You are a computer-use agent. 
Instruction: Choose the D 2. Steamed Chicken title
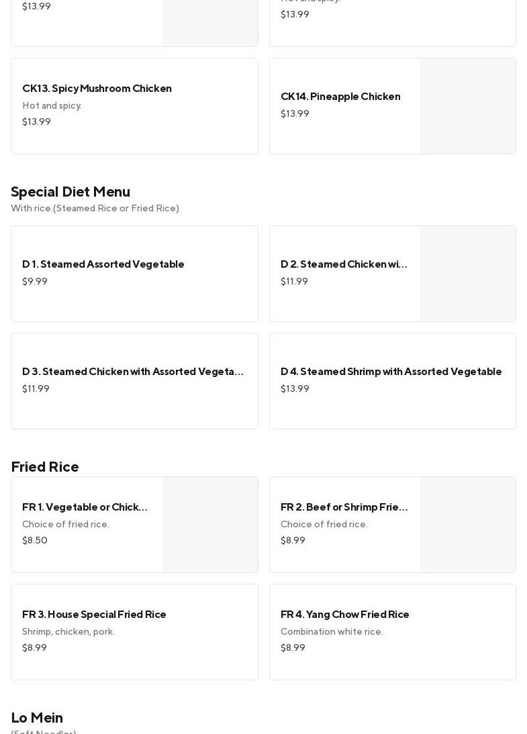click(344, 264)
